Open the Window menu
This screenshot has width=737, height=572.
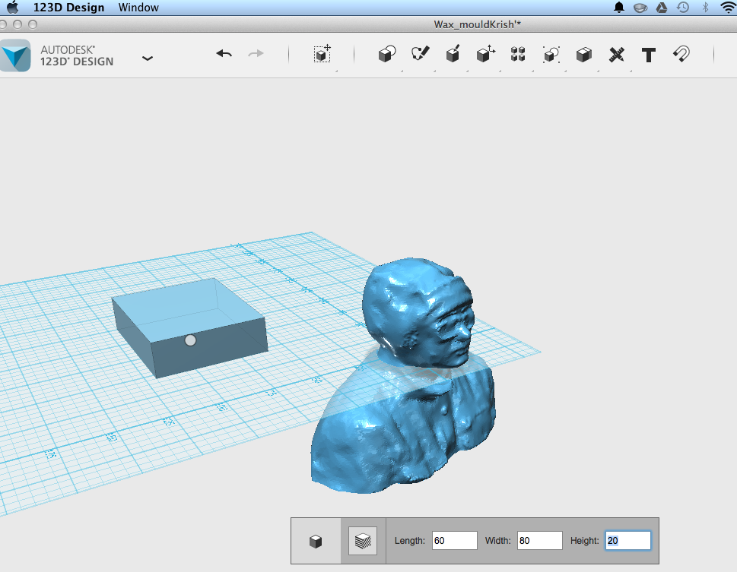(x=138, y=8)
